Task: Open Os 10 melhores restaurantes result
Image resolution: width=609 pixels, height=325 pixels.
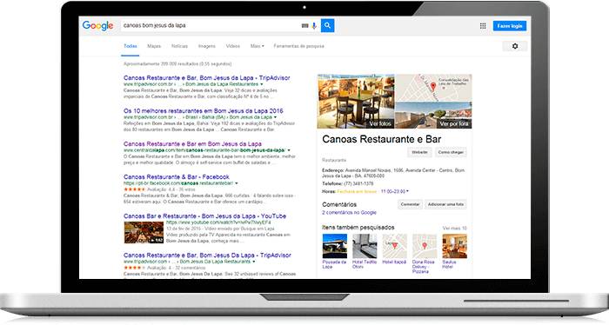Action: click(203, 111)
